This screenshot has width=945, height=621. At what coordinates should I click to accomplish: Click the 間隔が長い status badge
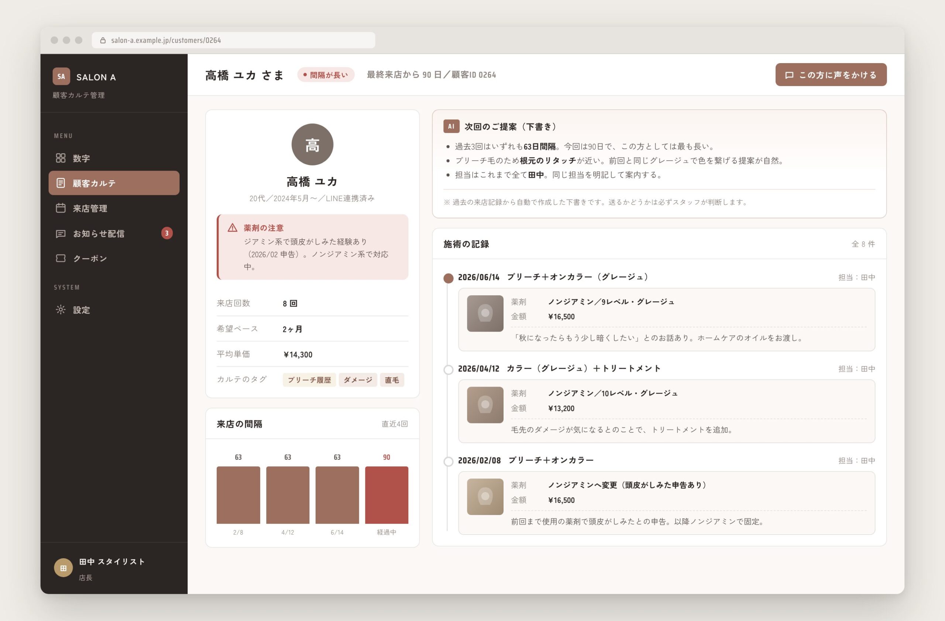326,75
